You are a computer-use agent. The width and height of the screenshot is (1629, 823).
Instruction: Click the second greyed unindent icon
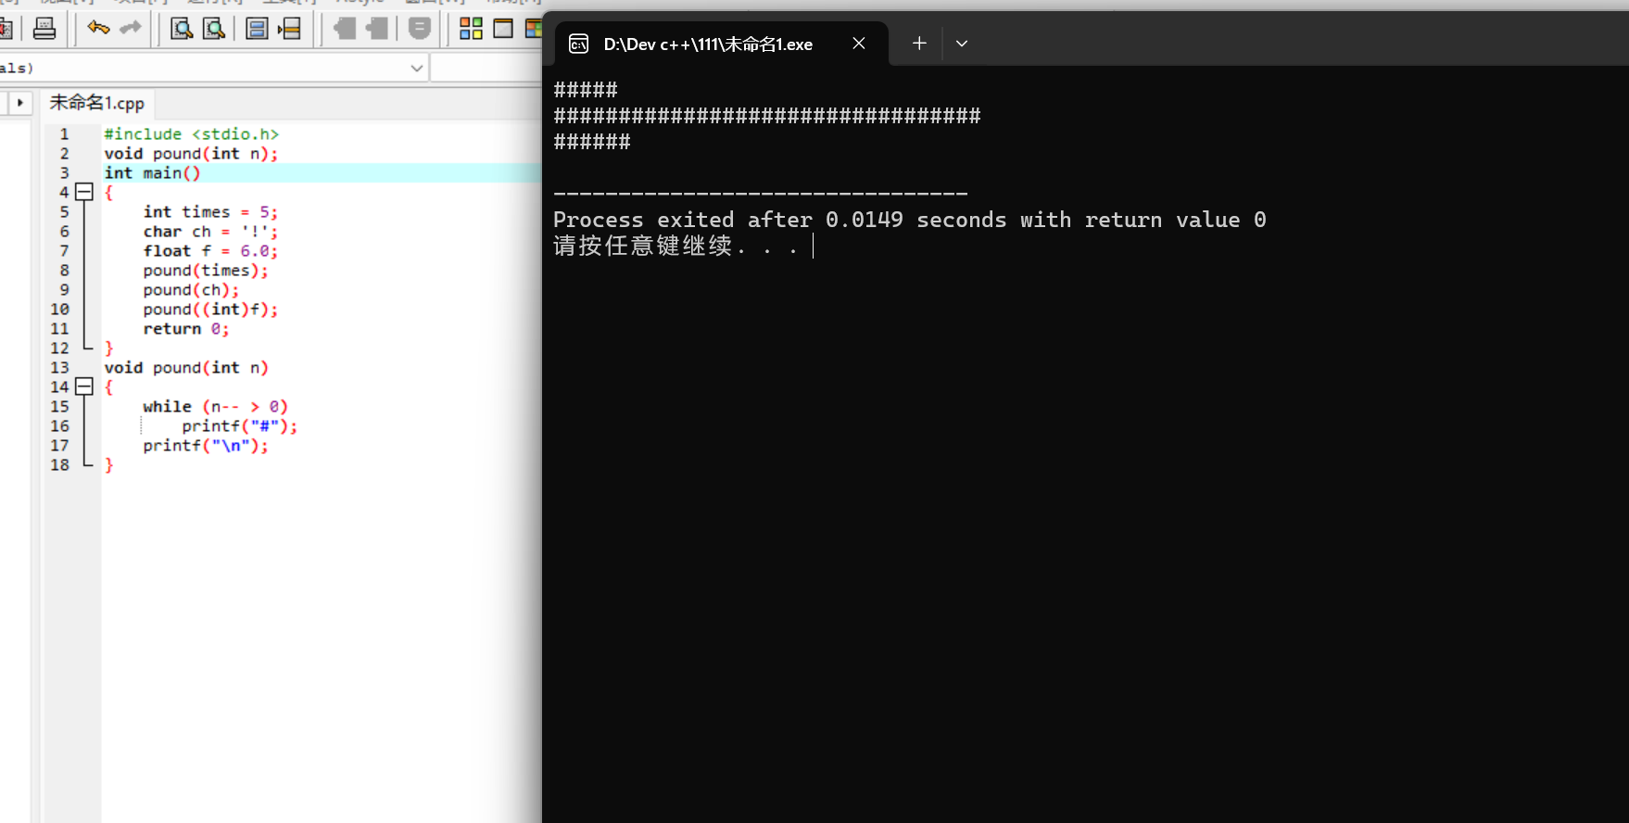(x=376, y=29)
